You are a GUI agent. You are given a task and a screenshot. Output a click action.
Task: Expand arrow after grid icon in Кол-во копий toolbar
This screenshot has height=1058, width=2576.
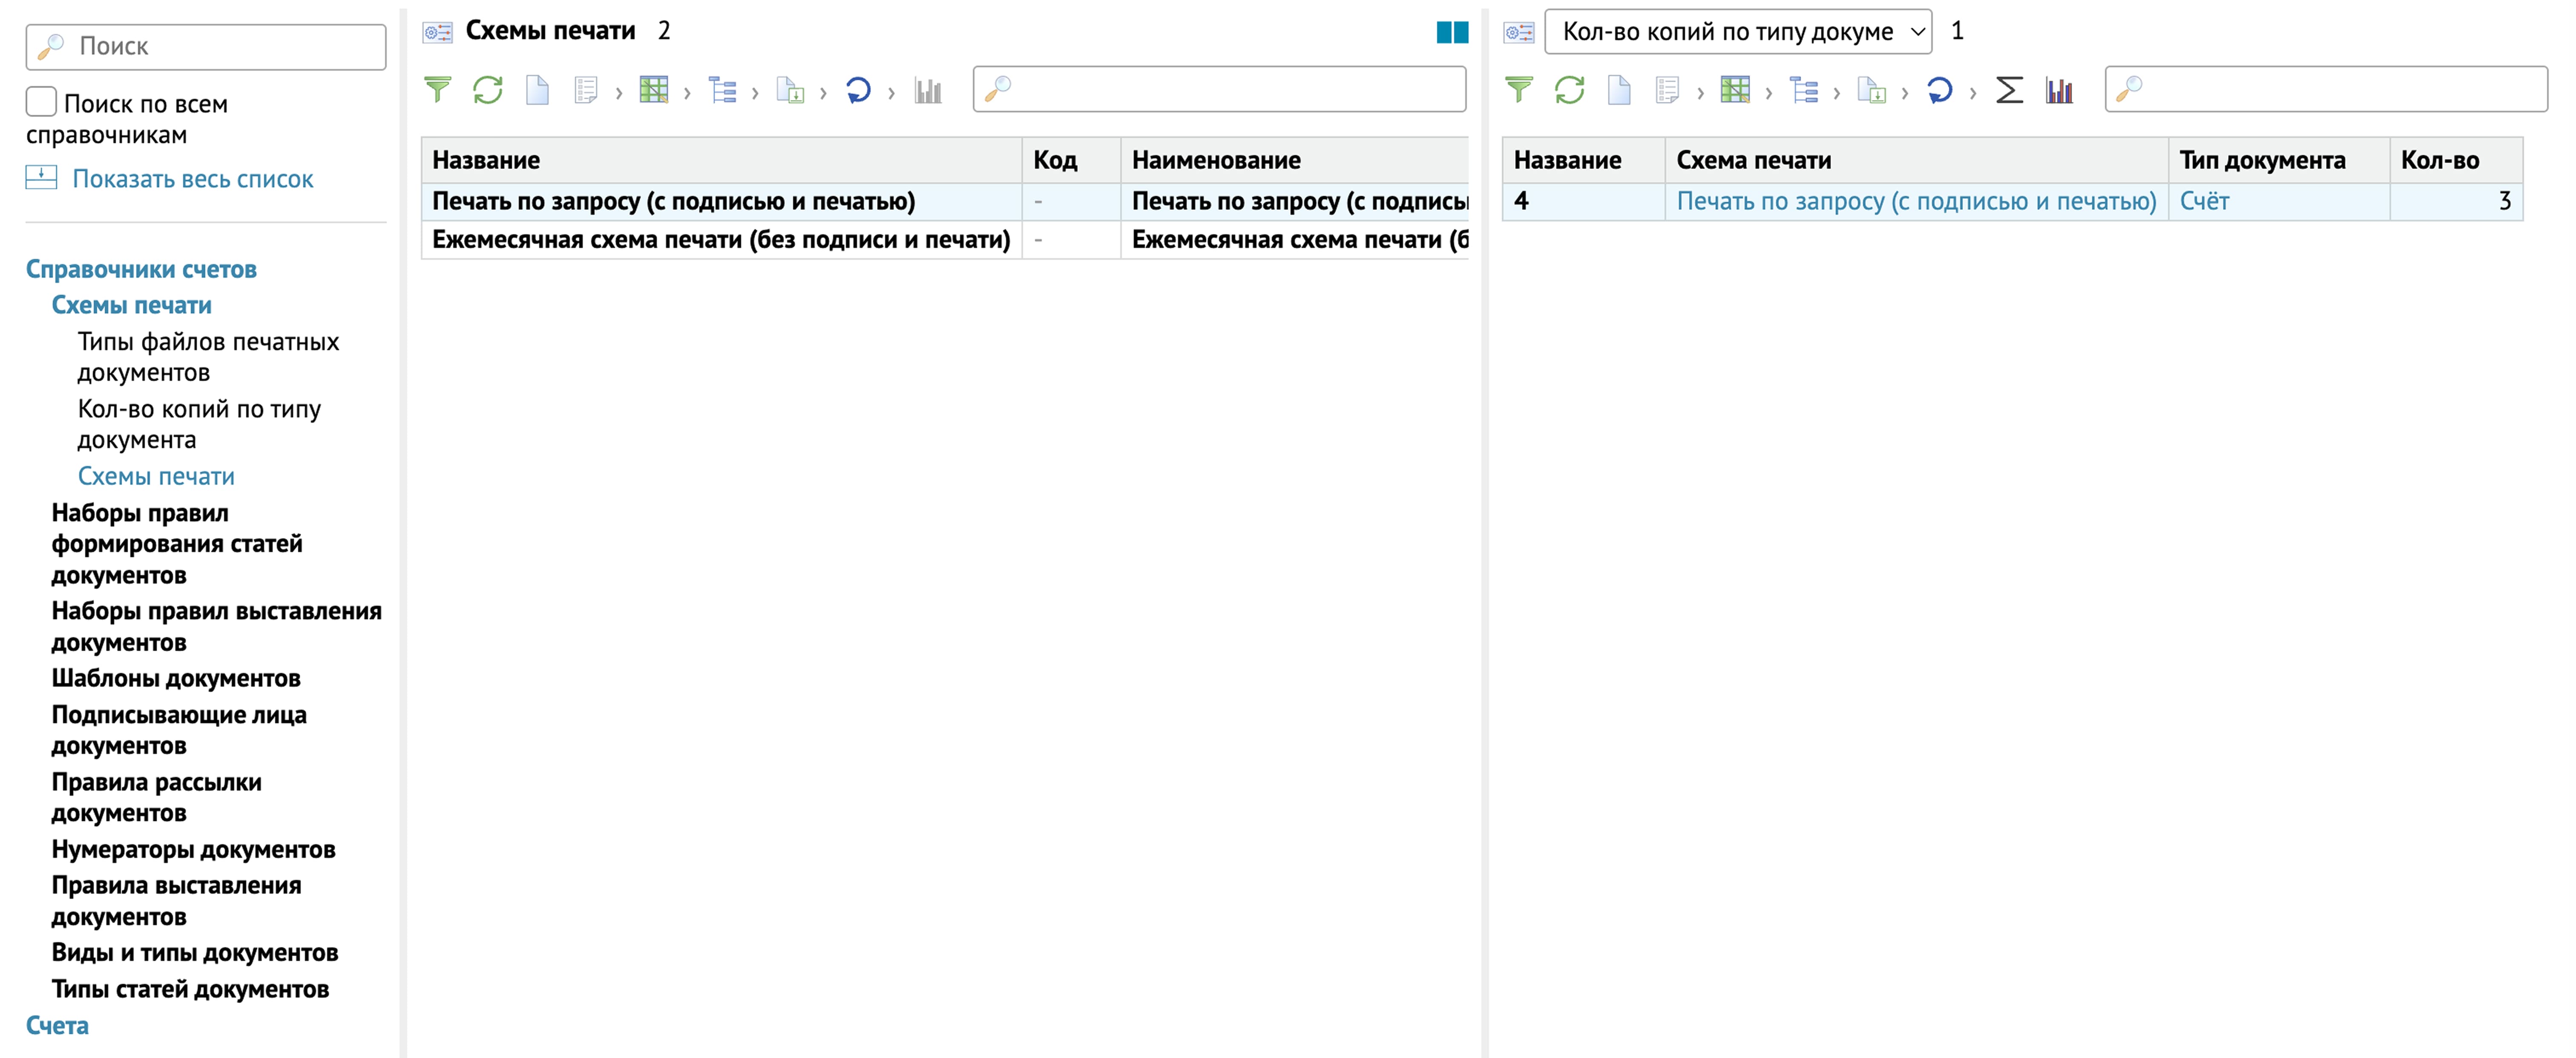point(1768,93)
